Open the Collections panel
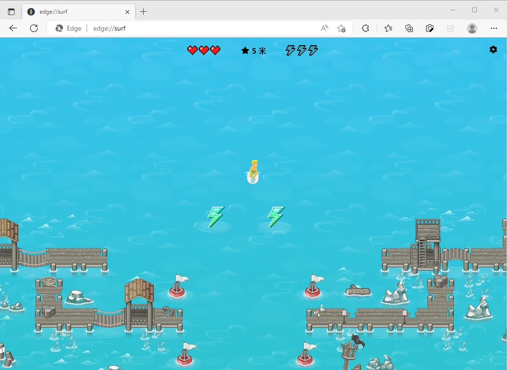 (409, 28)
